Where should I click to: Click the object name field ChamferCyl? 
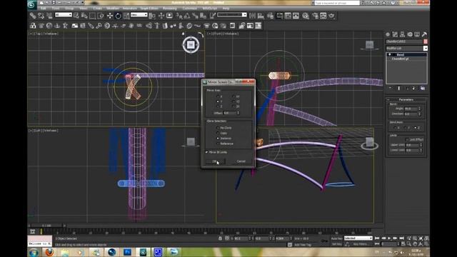click(404, 41)
